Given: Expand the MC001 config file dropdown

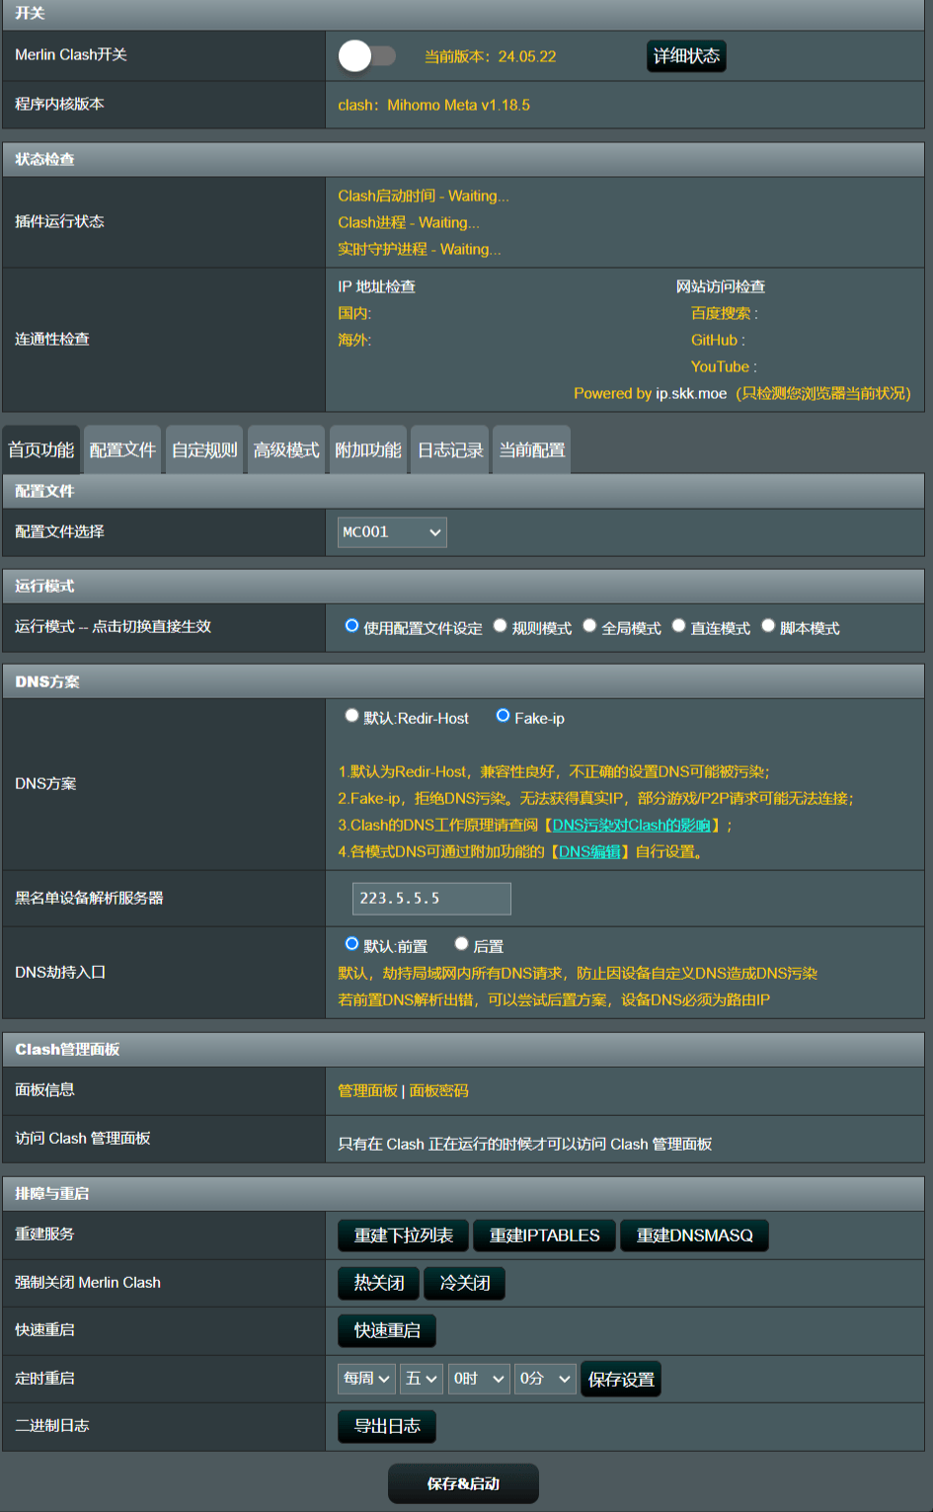Looking at the screenshot, I should pos(392,532).
